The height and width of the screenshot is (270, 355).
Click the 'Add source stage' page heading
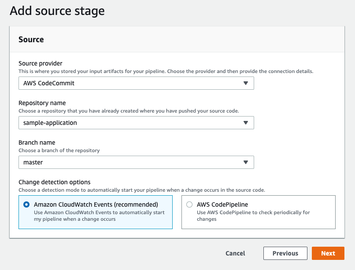pos(57,11)
